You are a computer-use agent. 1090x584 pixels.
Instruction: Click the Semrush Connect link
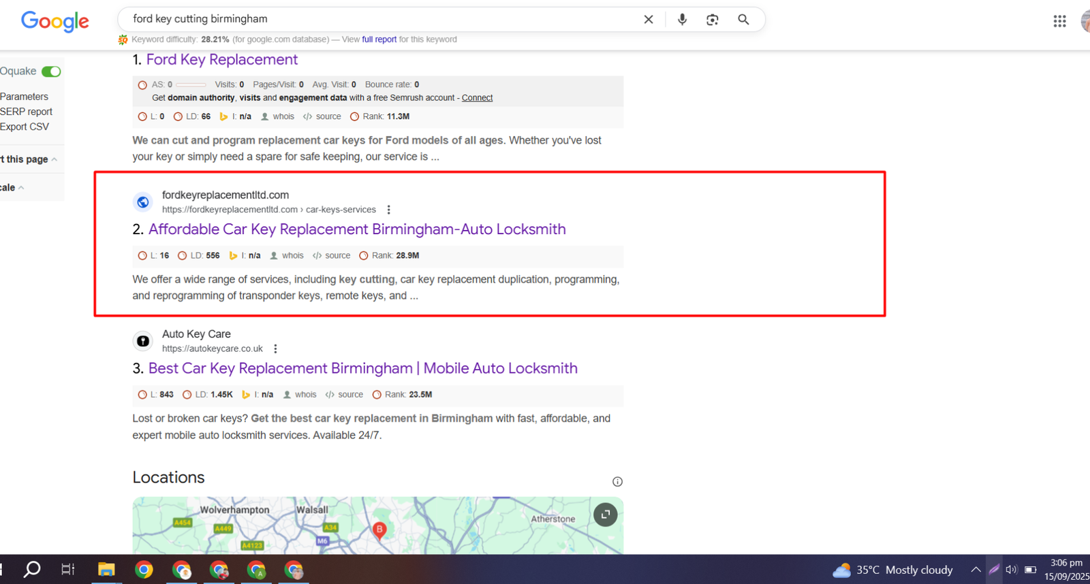(x=477, y=98)
